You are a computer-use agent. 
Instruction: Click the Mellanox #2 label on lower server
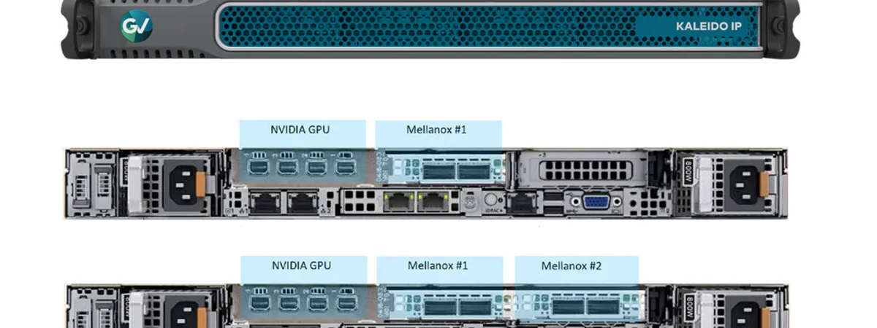(x=572, y=265)
